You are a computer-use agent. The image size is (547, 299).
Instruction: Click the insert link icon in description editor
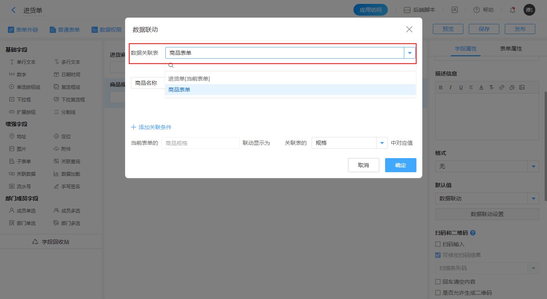502,87
